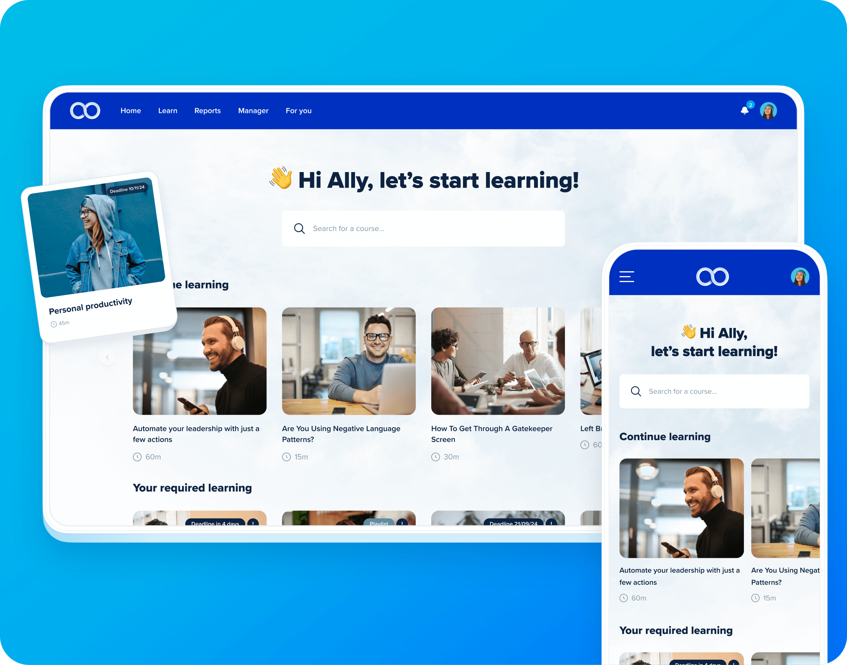Click the Cornerstone infinity logo icon
The image size is (847, 665).
84,110
